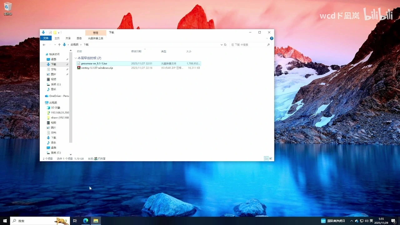The height and width of the screenshot is (225, 400).
Task: Go up one folder level
Action: [59, 45]
